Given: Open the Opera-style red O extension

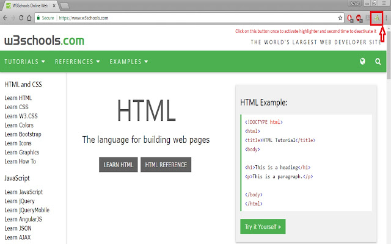Looking at the screenshot, I should (350, 18).
